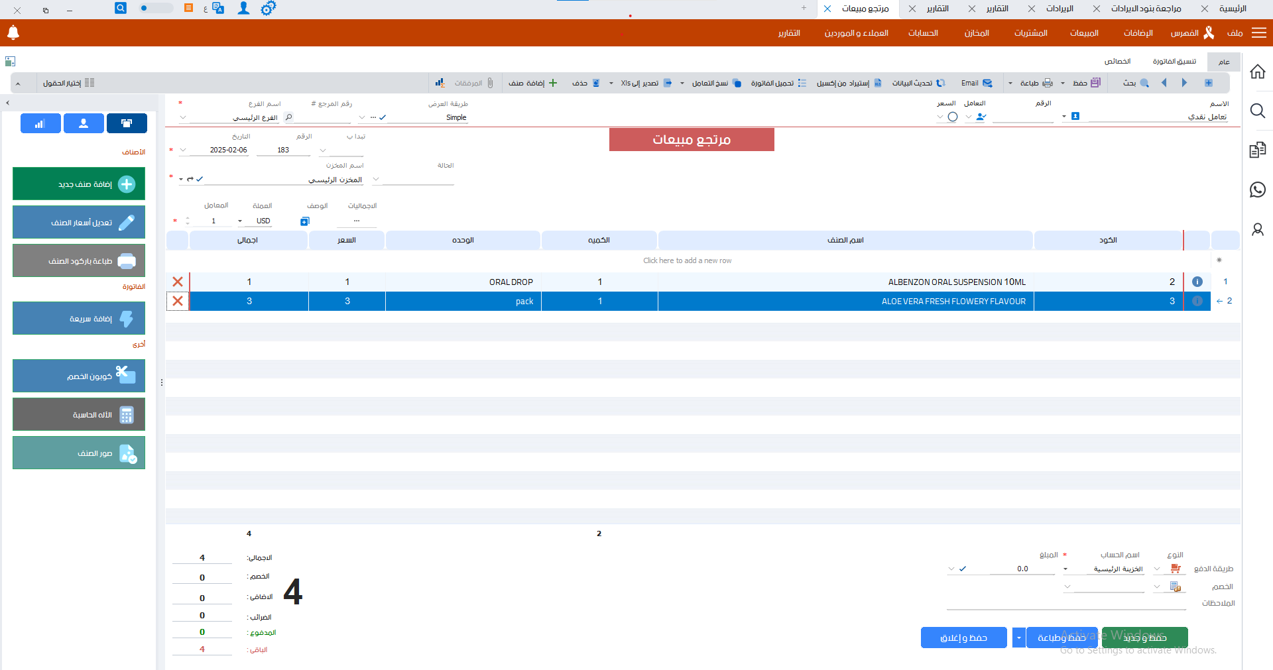This screenshot has height=670, width=1273.
Task: Open the dropdown arrow beside حفظ وطباعة
Action: pyautogui.click(x=1018, y=638)
